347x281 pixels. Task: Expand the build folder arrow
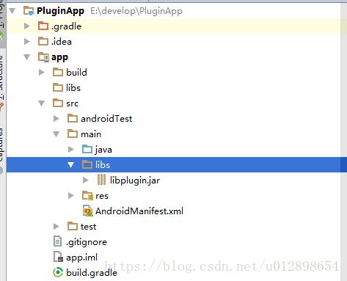[42, 73]
